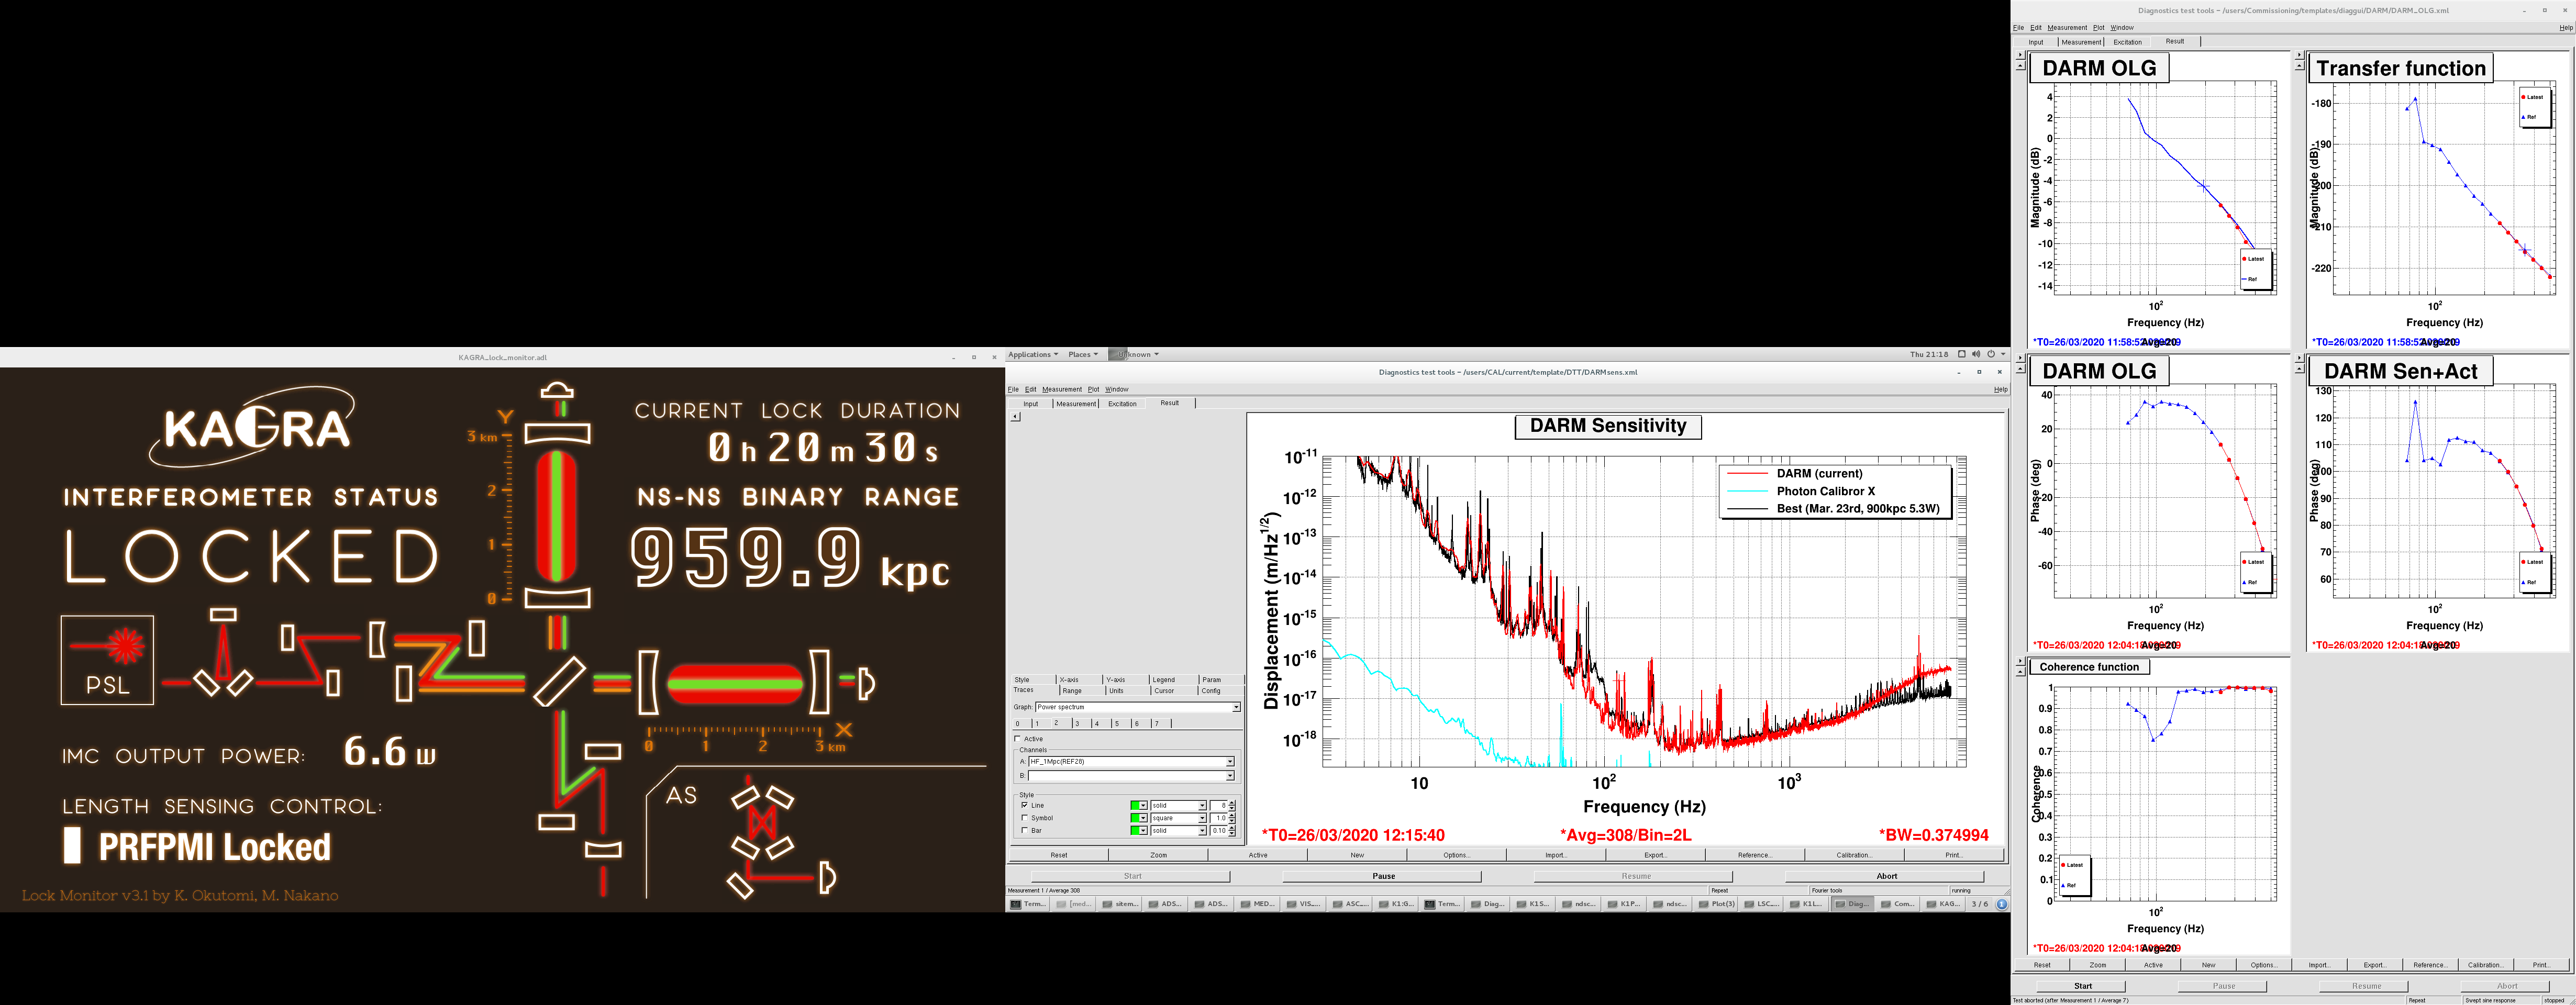The height and width of the screenshot is (1005, 2576).
Task: Uncheck the Line style checkbox
Action: pyautogui.click(x=1024, y=805)
